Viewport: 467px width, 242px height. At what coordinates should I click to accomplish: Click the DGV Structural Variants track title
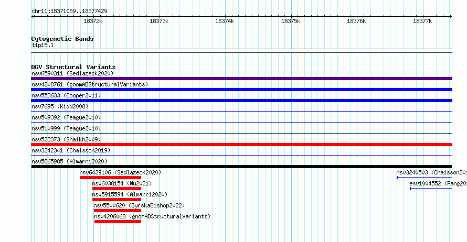[x=73, y=67]
